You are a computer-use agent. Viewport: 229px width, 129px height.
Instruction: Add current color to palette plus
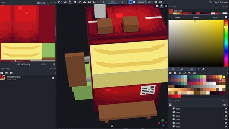pos(199,69)
